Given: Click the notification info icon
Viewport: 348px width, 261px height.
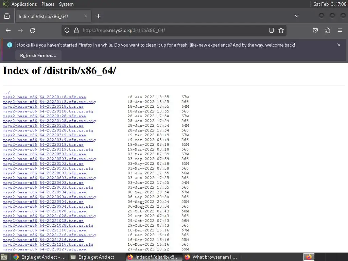Looking at the screenshot, I should [x=10, y=45].
